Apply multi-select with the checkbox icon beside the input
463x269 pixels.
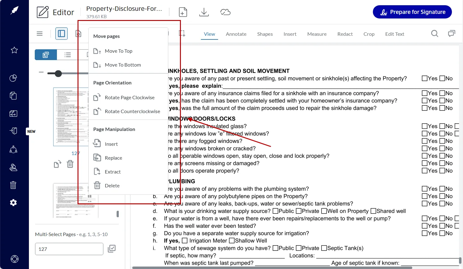pos(112,249)
